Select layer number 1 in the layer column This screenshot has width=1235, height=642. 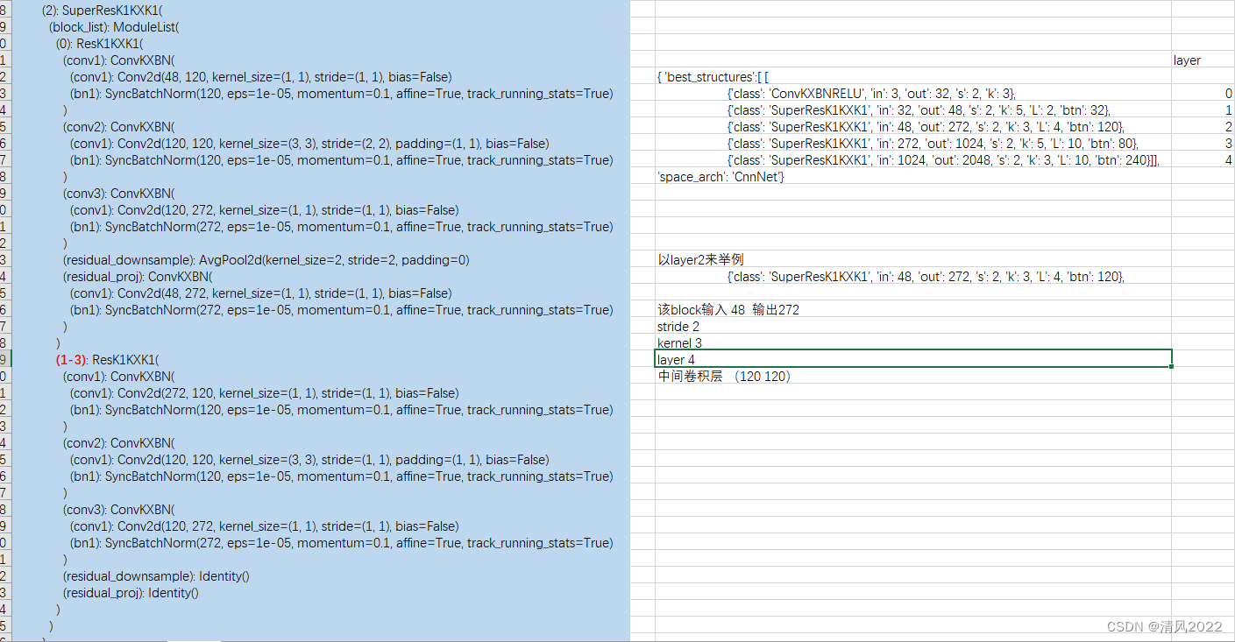point(1229,110)
